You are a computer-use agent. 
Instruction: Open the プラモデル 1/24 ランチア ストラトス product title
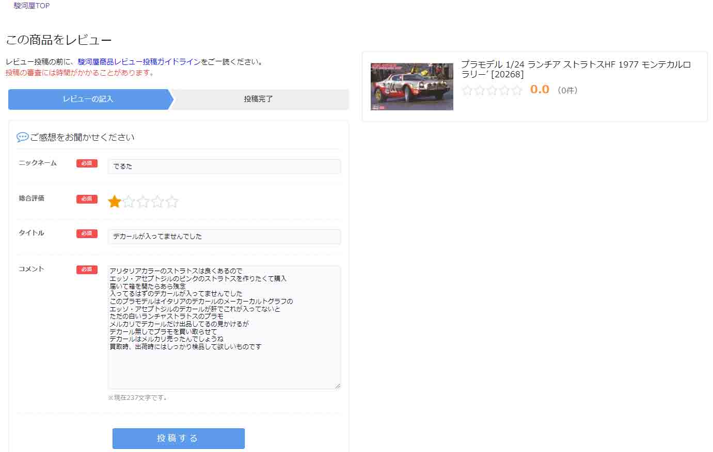575,69
